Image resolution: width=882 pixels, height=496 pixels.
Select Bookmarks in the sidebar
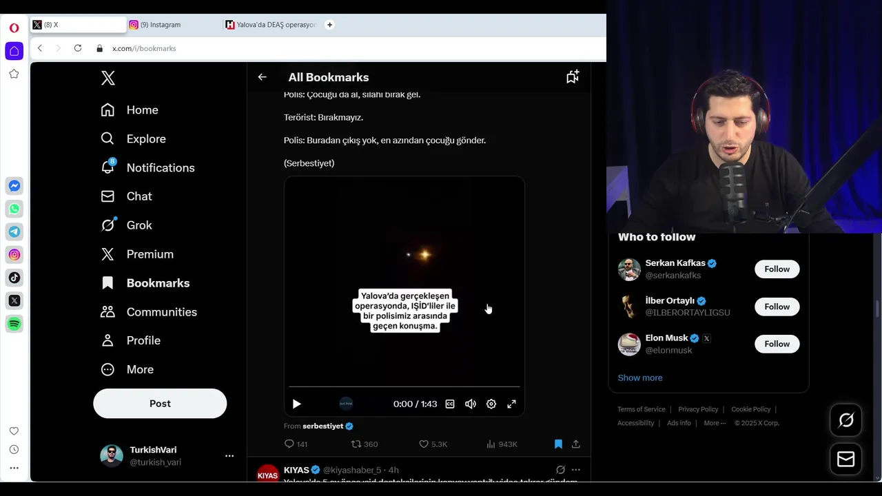pyautogui.click(x=145, y=283)
